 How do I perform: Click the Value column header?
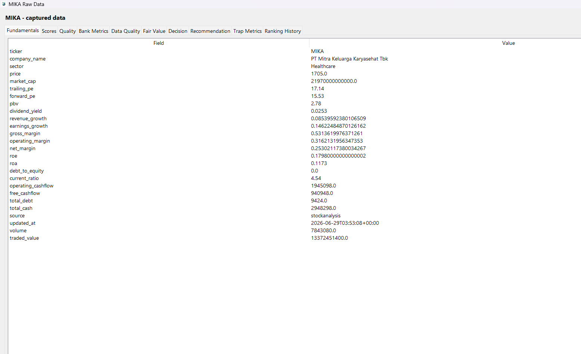tap(445, 43)
